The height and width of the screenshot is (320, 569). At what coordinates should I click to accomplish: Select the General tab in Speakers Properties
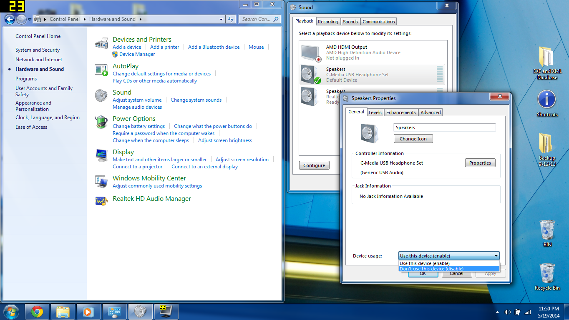pos(356,112)
